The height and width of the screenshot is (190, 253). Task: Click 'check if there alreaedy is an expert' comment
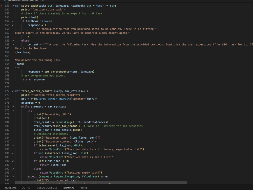[x=62, y=13]
